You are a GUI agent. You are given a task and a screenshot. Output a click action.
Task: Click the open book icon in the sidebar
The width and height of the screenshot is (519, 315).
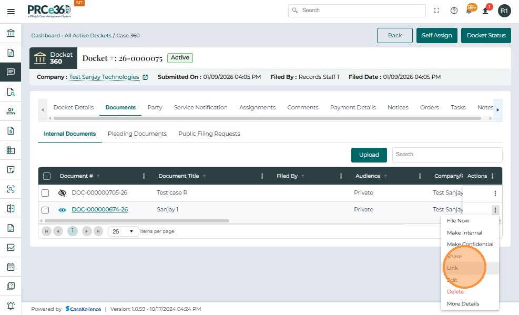11,208
